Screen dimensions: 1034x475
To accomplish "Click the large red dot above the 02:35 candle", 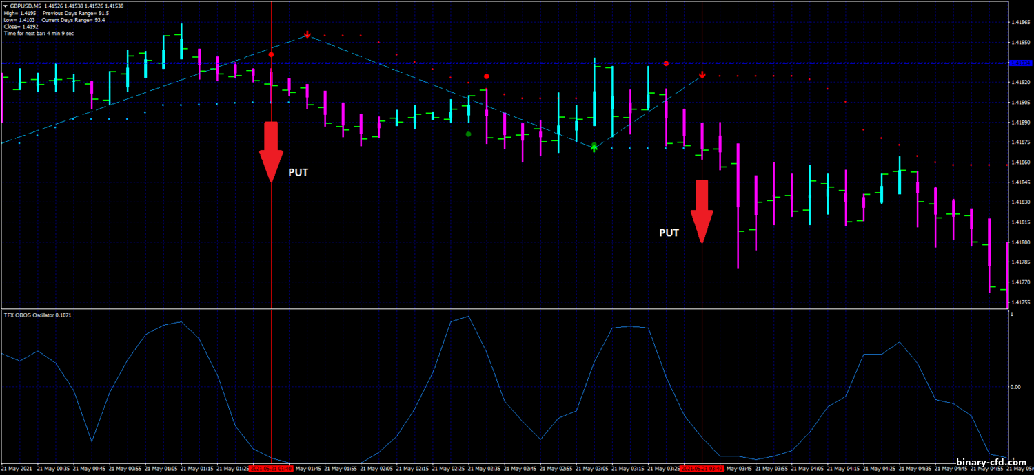I will (487, 76).
